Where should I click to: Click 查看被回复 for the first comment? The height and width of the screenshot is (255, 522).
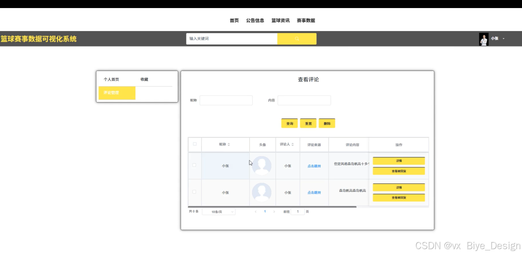point(399,171)
